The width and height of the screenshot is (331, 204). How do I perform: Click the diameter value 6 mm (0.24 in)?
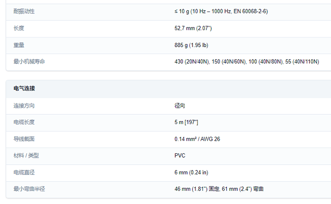pos(191,172)
